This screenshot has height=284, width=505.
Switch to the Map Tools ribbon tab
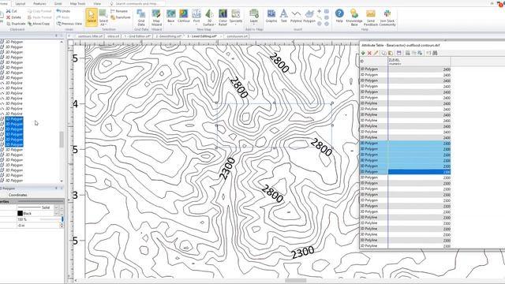point(77,3)
